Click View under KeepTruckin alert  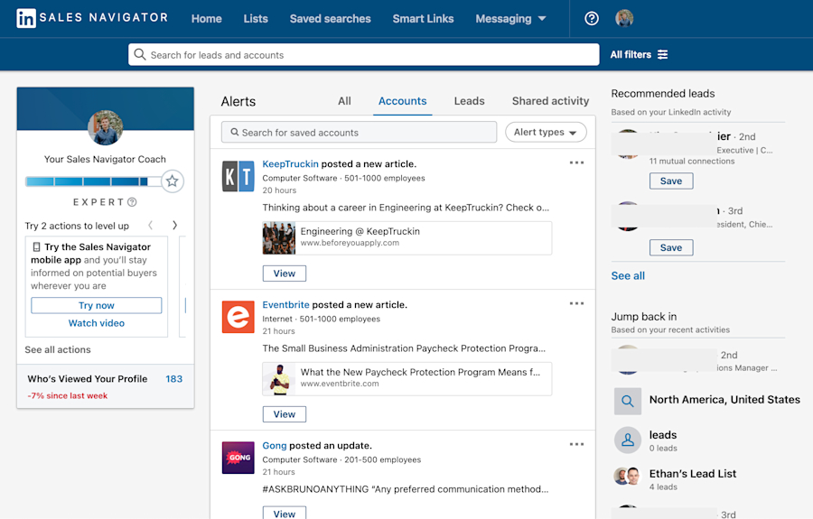[x=285, y=273]
